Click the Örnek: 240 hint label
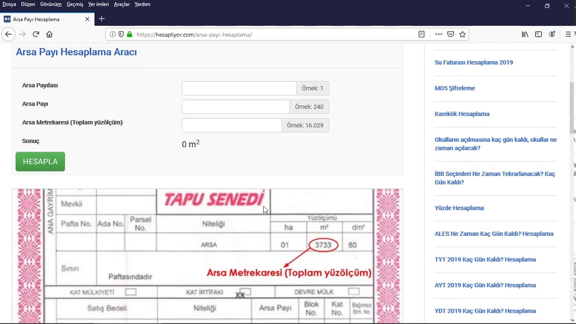576x324 pixels. coord(309,107)
